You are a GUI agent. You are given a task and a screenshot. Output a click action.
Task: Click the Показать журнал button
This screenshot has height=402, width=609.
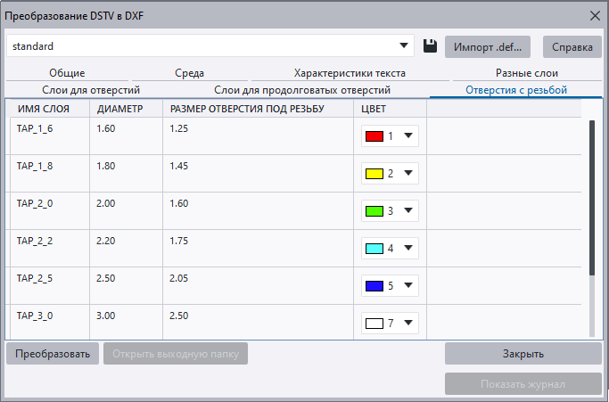click(523, 384)
